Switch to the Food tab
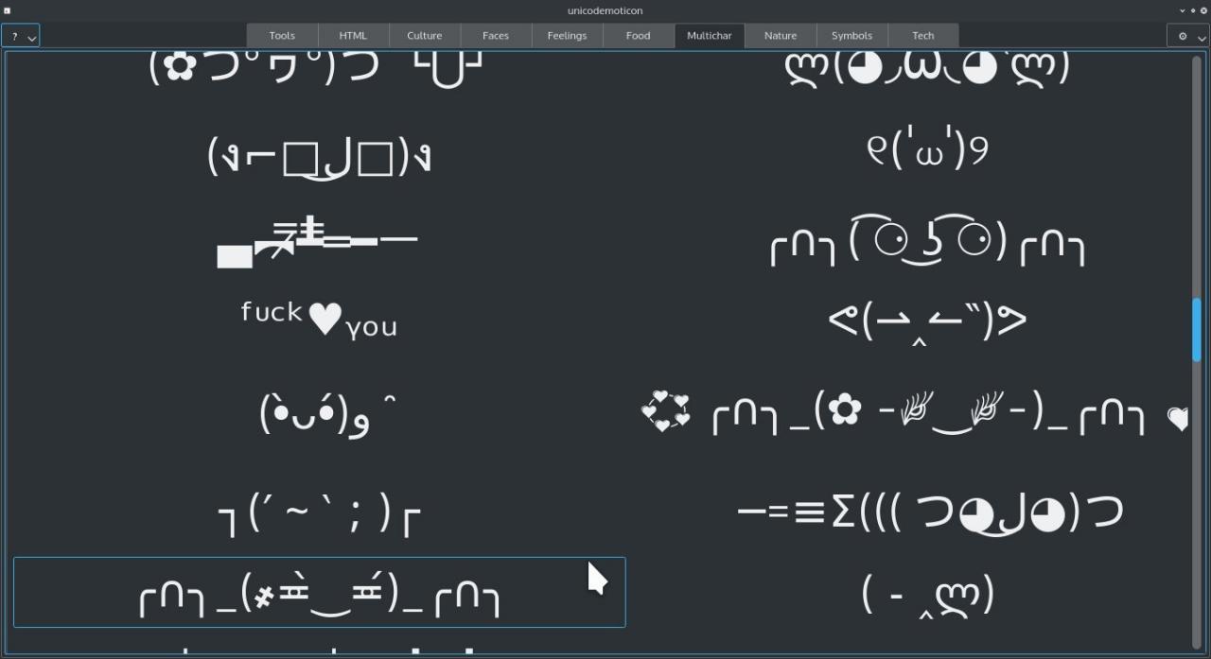Screen dimensions: 1211x659 639,36
